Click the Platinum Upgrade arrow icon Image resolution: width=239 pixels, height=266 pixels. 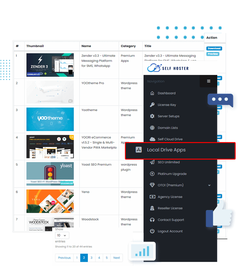coord(152,174)
